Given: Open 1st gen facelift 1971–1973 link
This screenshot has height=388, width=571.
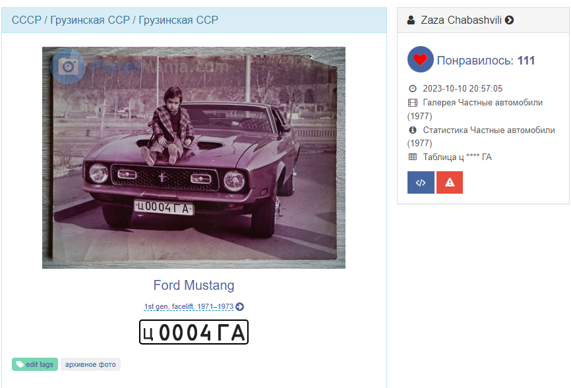Looking at the screenshot, I should click(x=189, y=306).
